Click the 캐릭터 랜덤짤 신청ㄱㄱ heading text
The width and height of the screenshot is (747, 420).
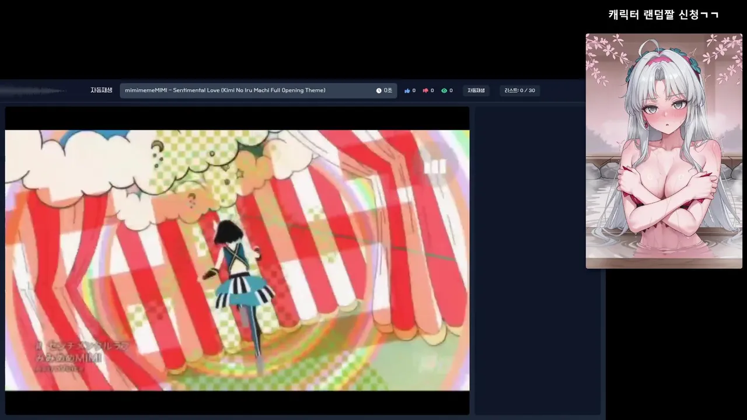[x=664, y=15]
